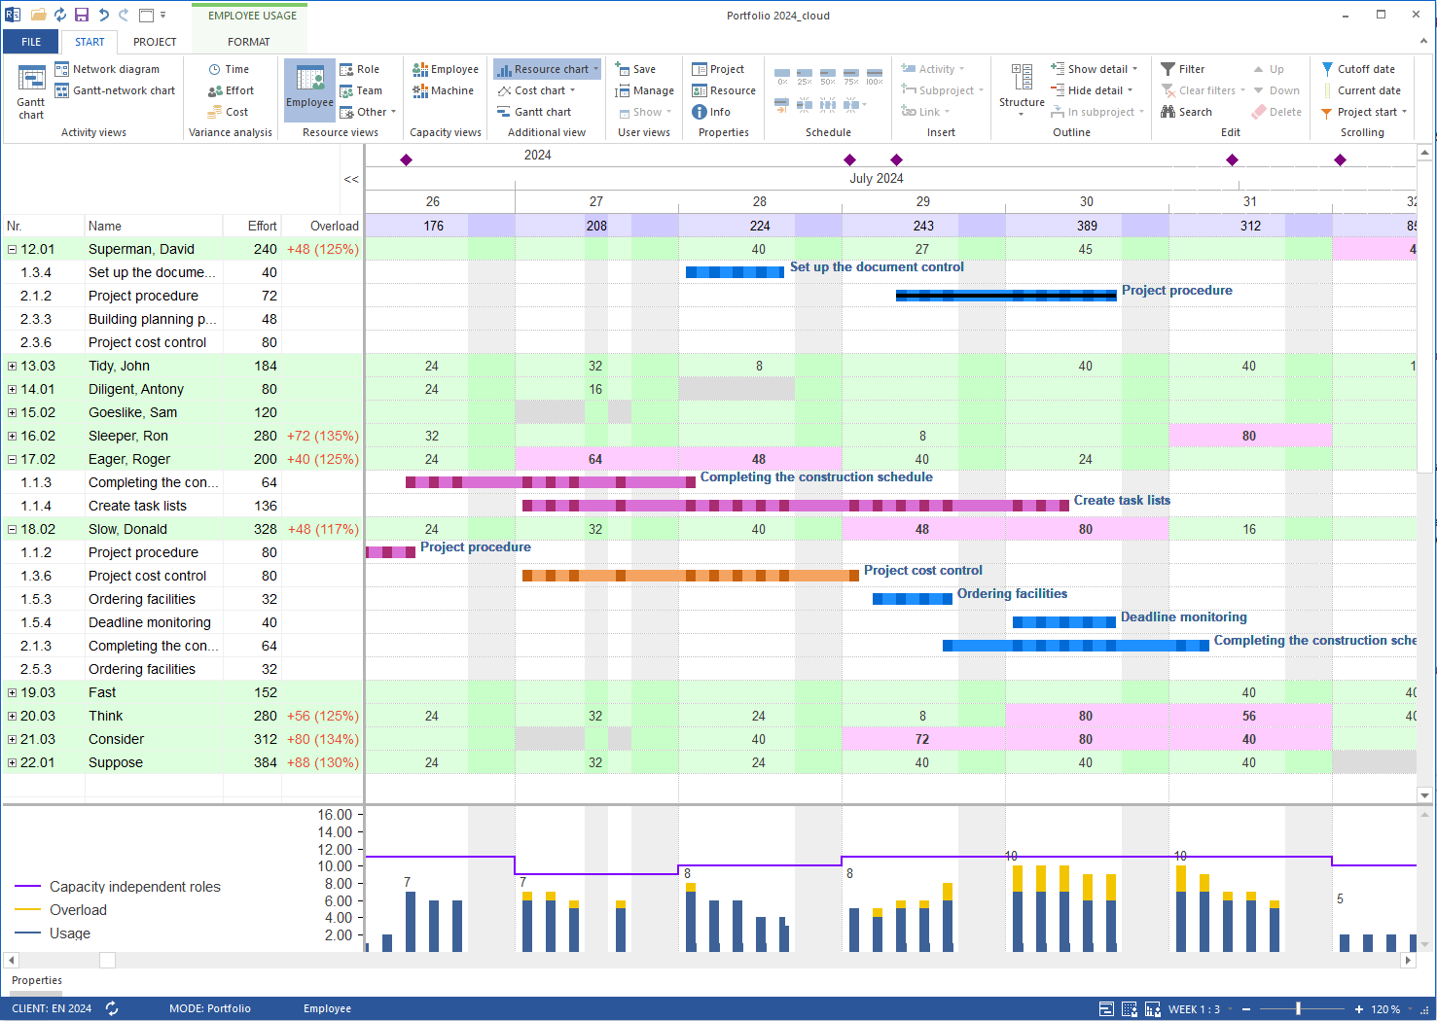Screen dimensions: 1437x1021
Task: Open the Cost chart dropdown
Action: 536,90
